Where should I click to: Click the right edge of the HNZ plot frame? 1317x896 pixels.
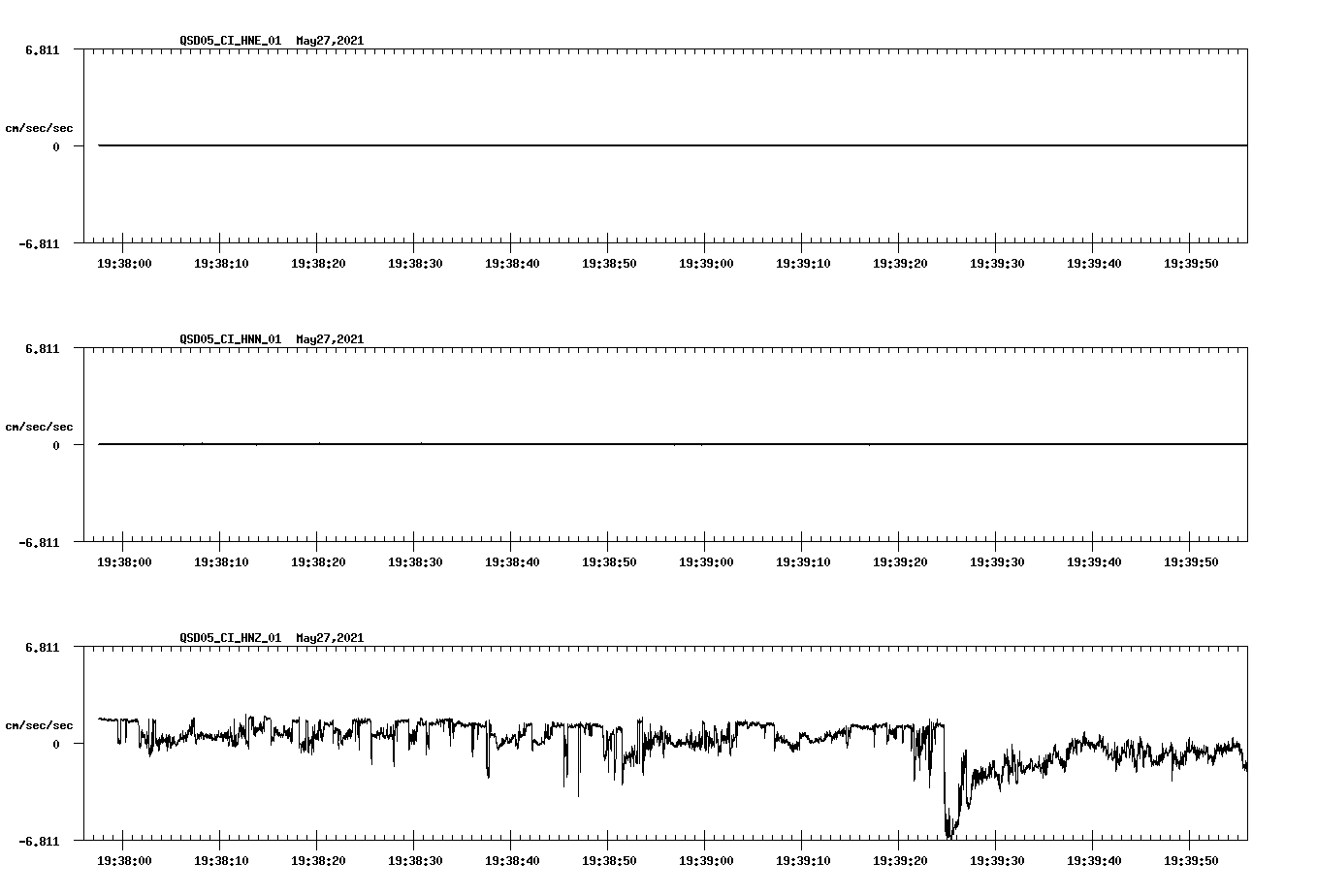(x=1247, y=743)
